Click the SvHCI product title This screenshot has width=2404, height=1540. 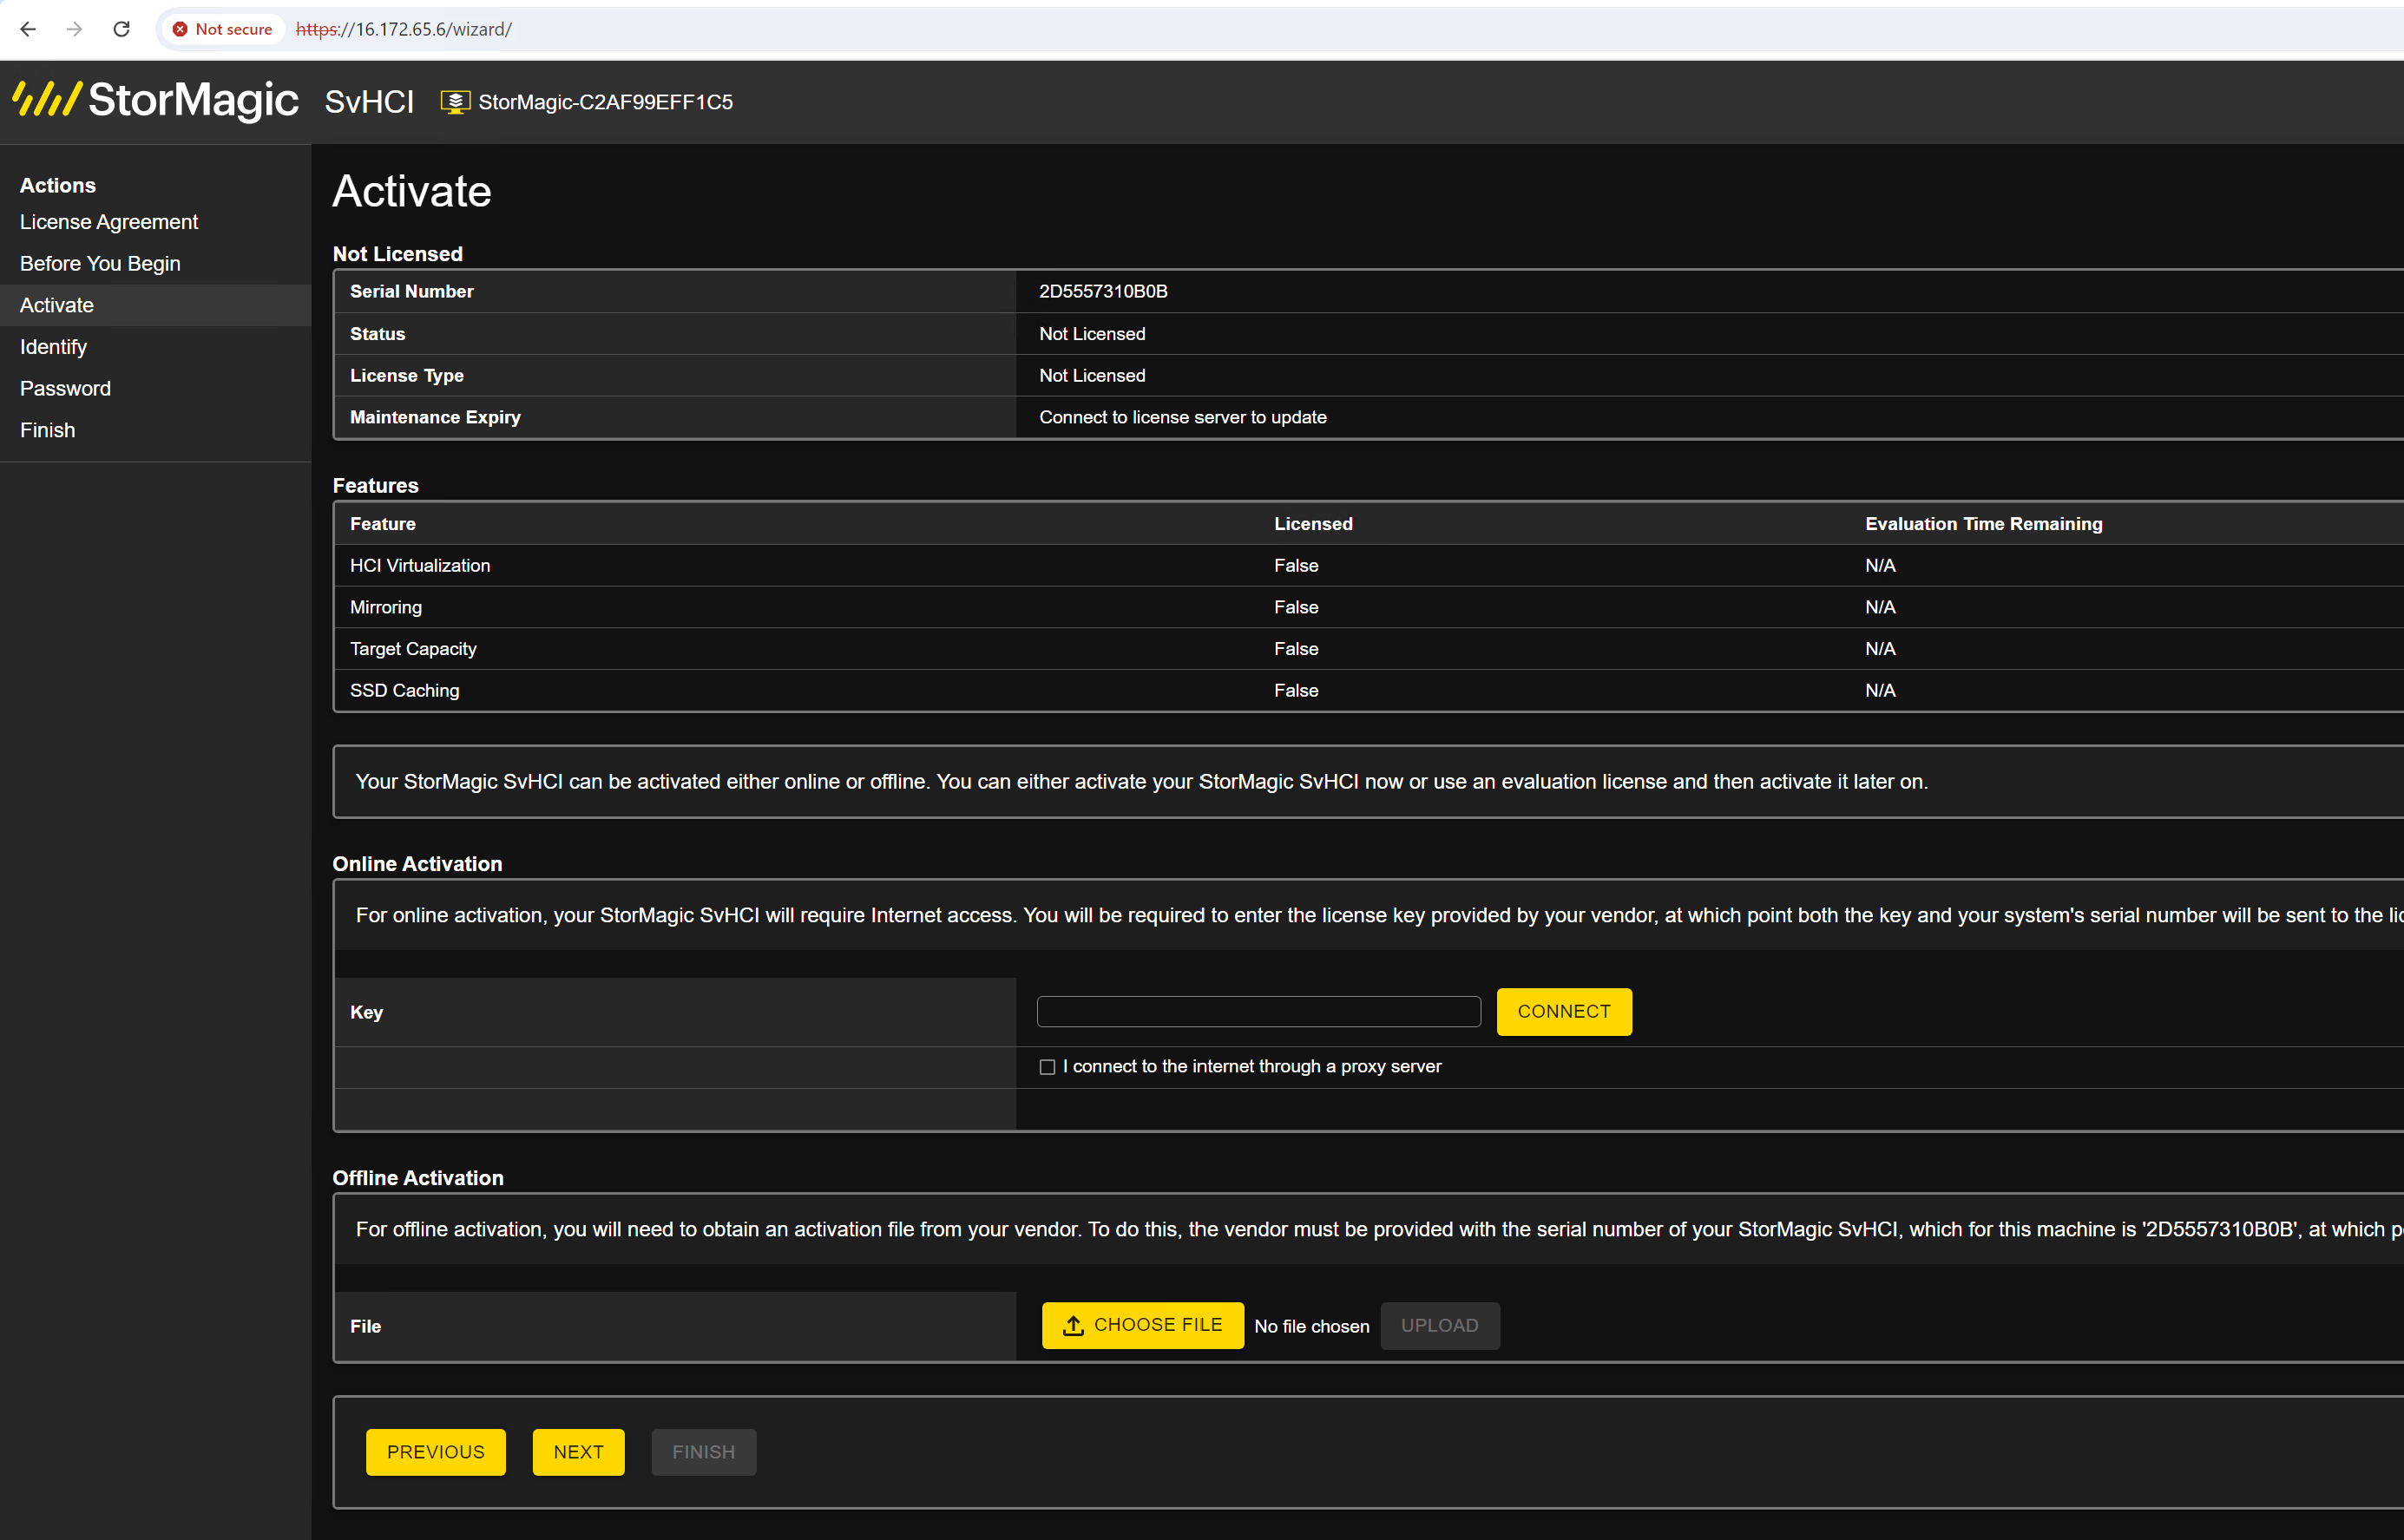(369, 102)
